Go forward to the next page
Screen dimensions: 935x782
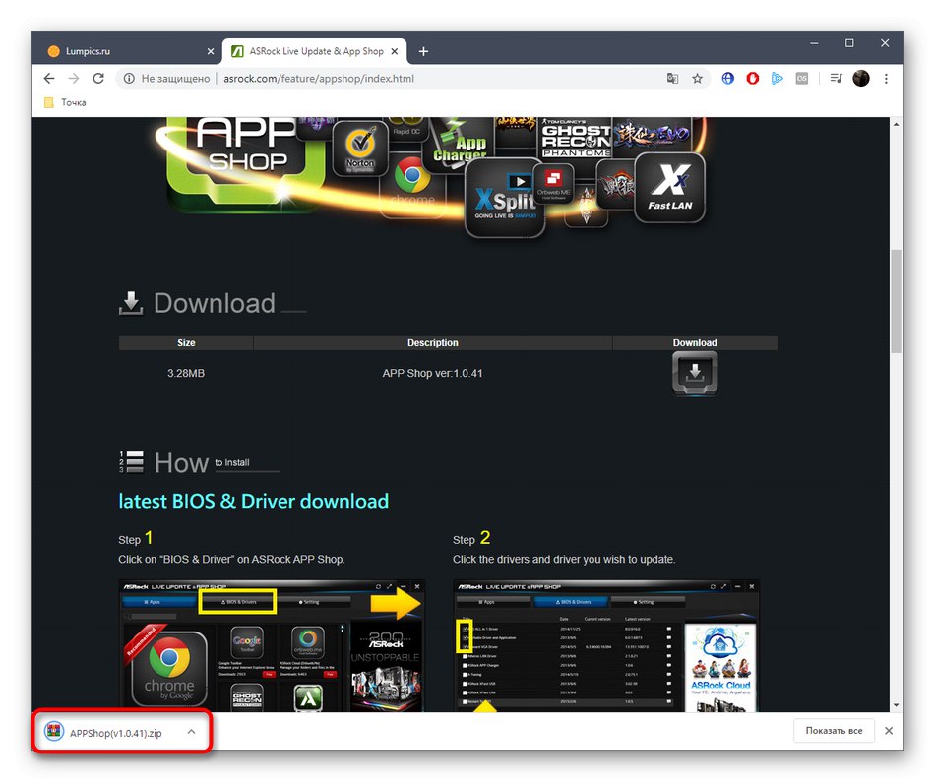(74, 78)
